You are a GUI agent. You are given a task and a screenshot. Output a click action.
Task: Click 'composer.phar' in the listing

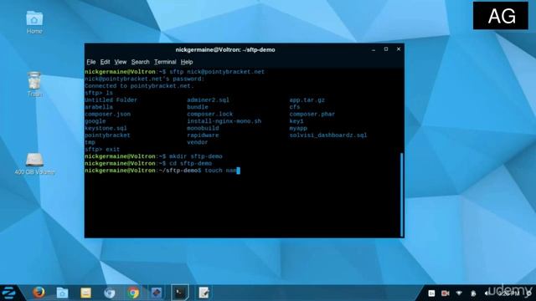pyautogui.click(x=312, y=114)
